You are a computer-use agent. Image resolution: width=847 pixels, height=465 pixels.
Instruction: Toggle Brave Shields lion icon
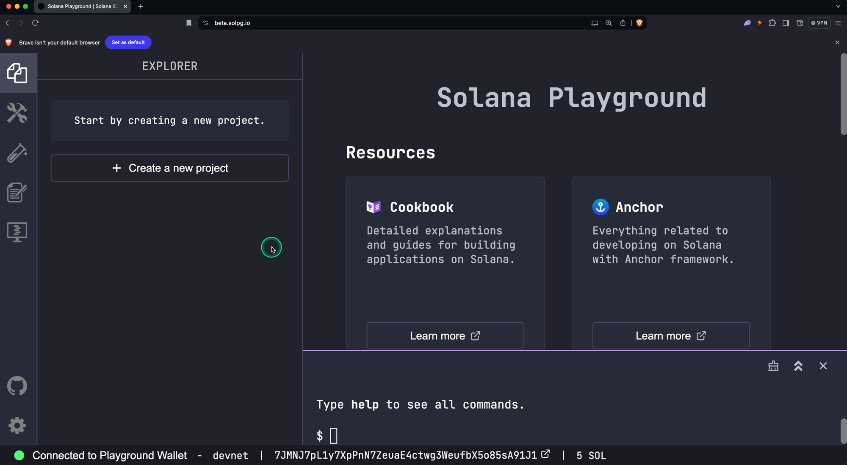(x=639, y=23)
